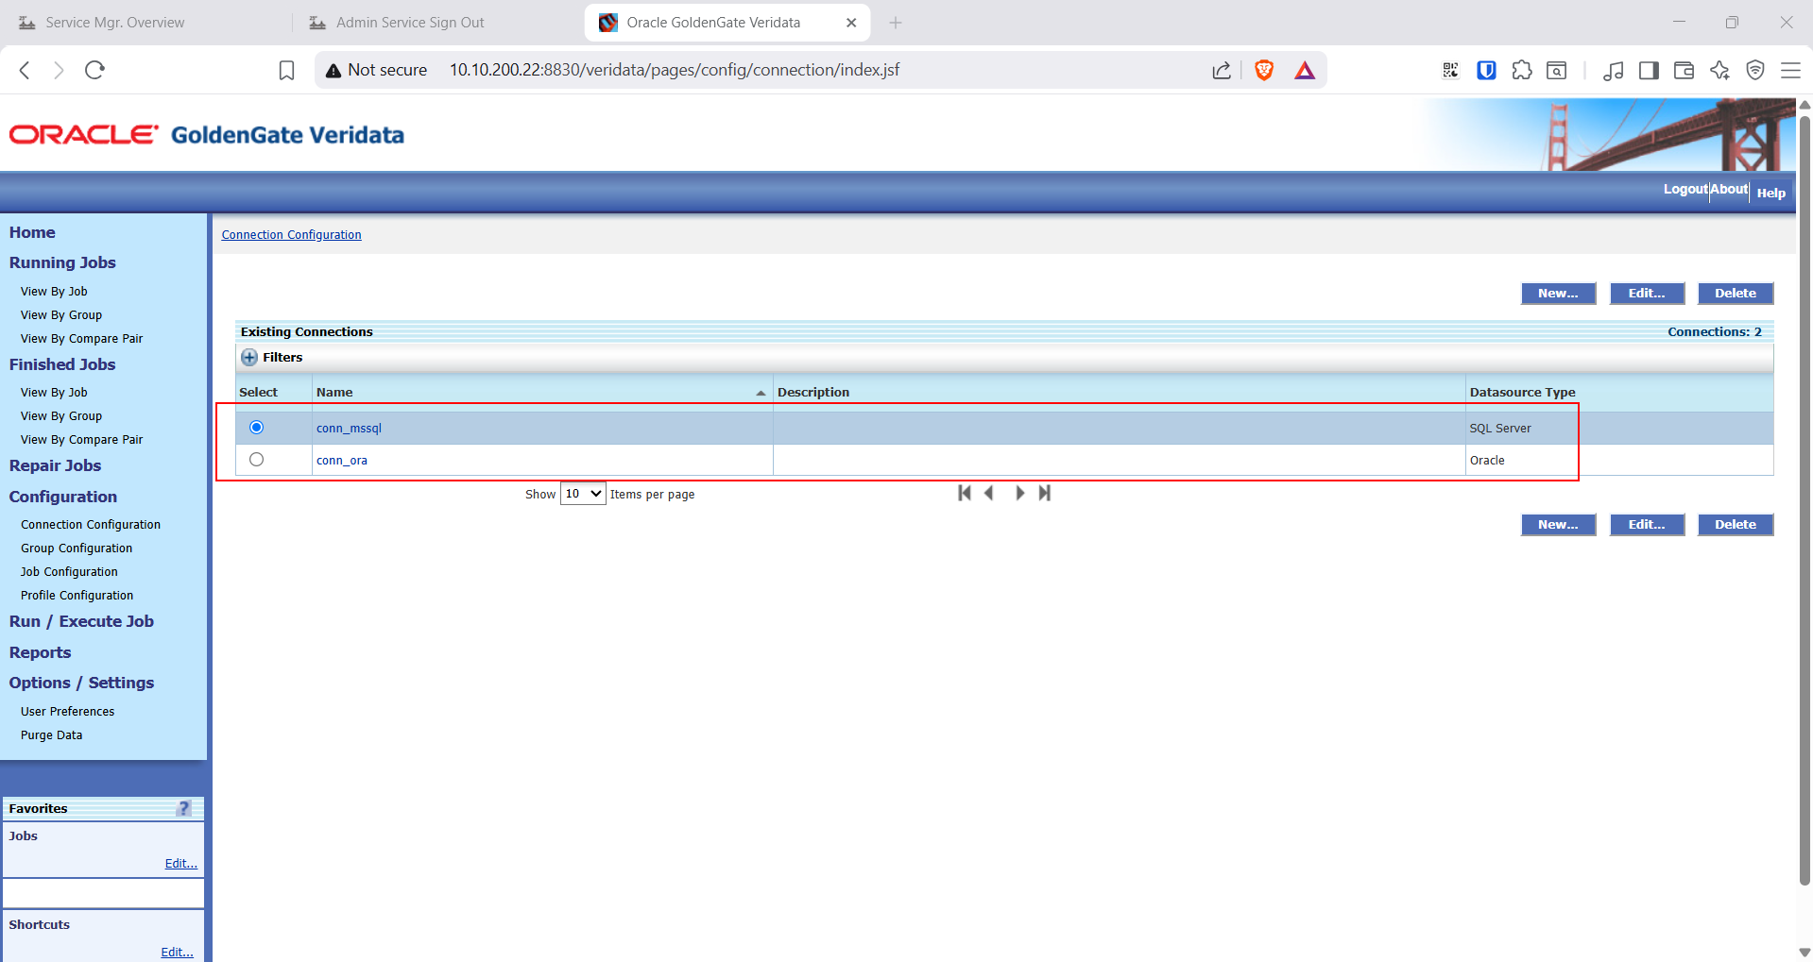
Task: Click the share icon in the address bar
Action: (x=1222, y=70)
